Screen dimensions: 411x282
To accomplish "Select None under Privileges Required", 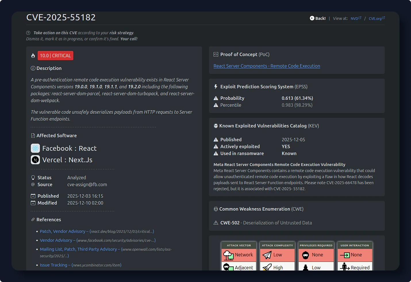I will click(316, 255).
